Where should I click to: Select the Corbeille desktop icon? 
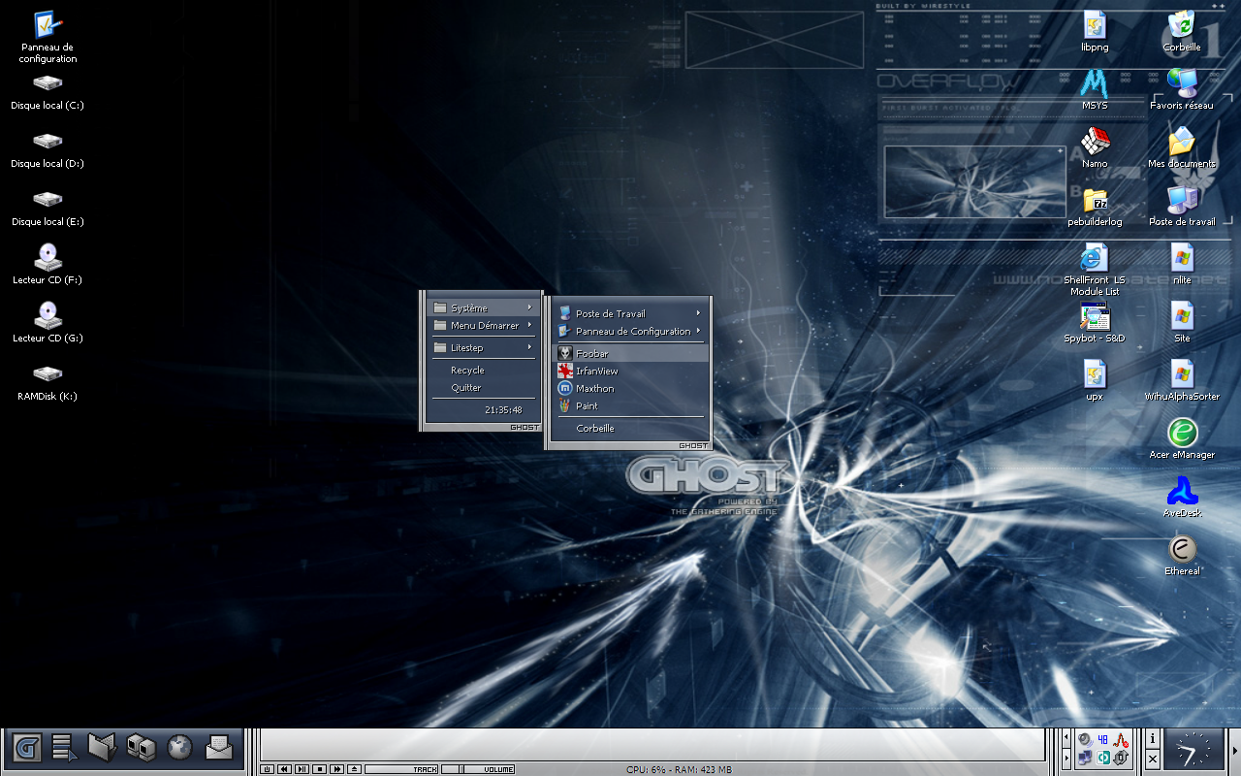tap(1182, 31)
